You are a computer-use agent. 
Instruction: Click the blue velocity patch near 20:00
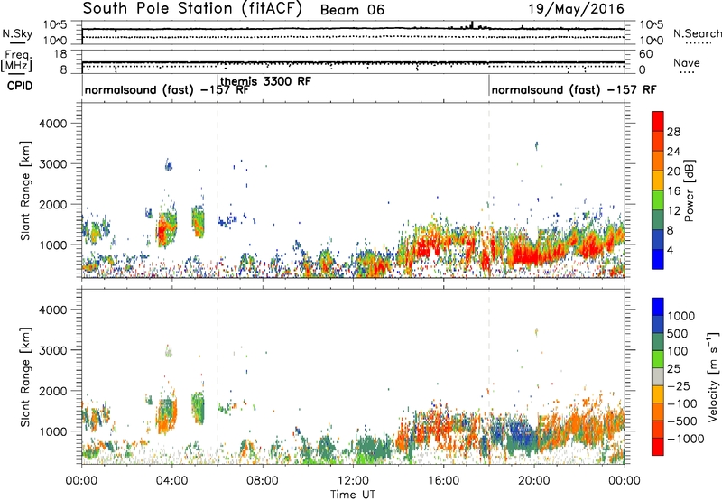coord(522,435)
